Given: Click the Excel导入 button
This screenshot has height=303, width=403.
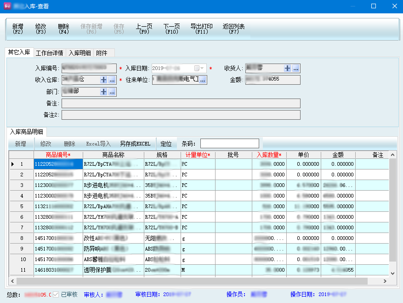Looking at the screenshot, I should tap(98, 144).
